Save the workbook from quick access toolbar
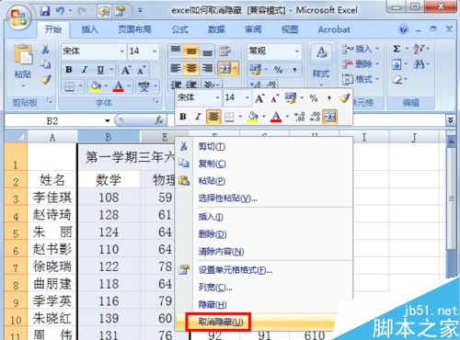This screenshot has width=460, height=340. click(x=45, y=11)
